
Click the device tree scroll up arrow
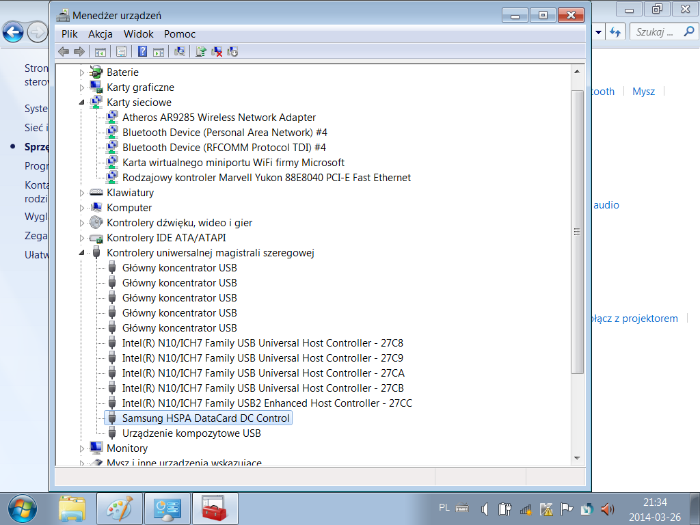(x=577, y=71)
